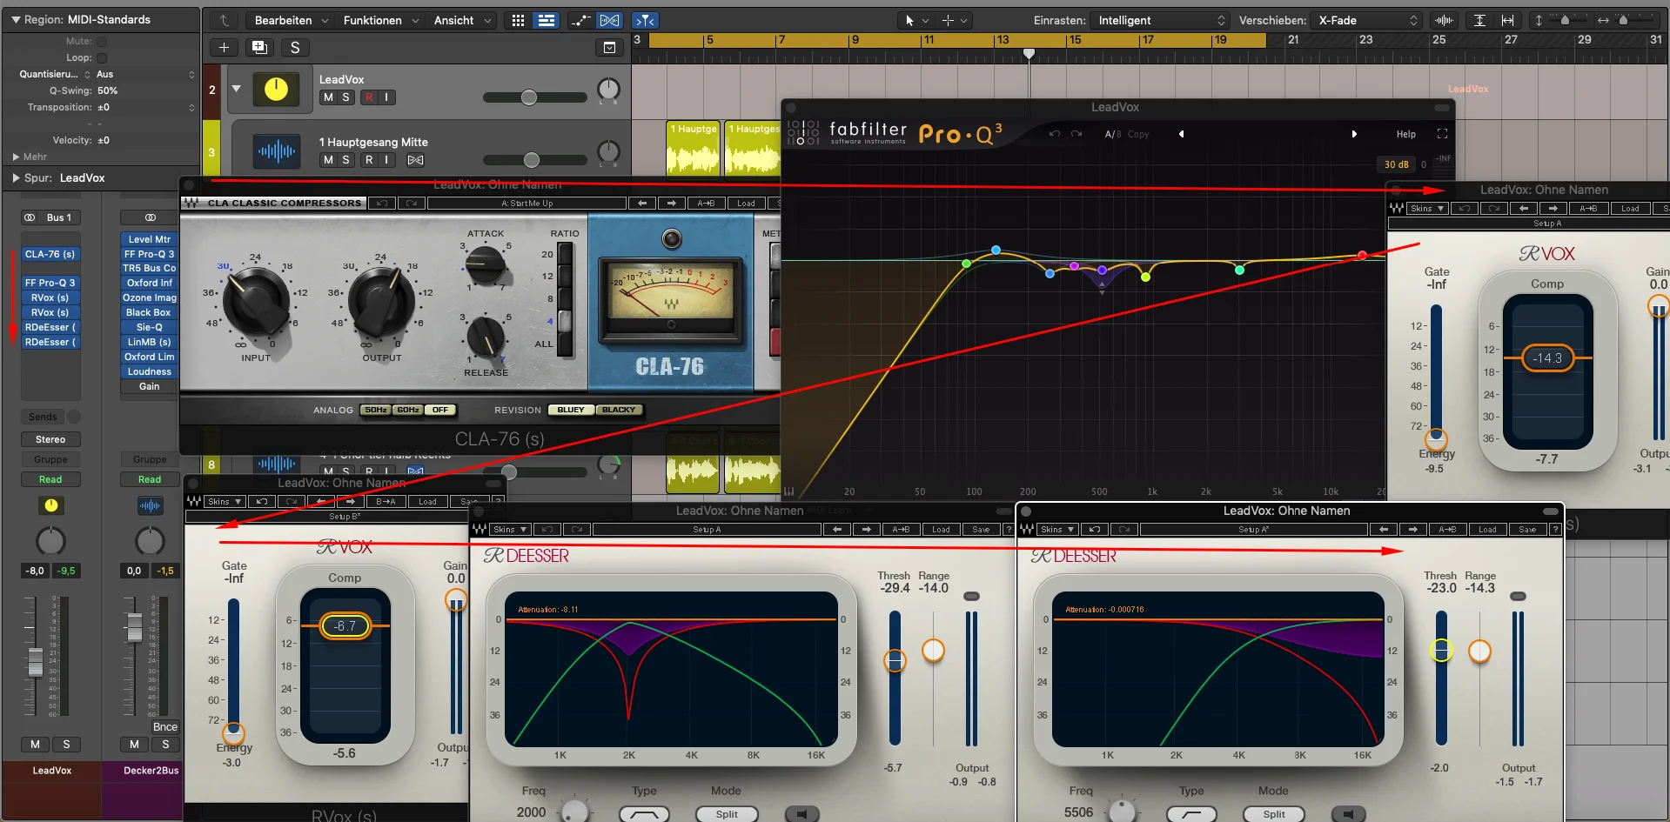Image resolution: width=1670 pixels, height=822 pixels.
Task: Click the LeadVox track yellow knob icon
Action: coord(276,89)
